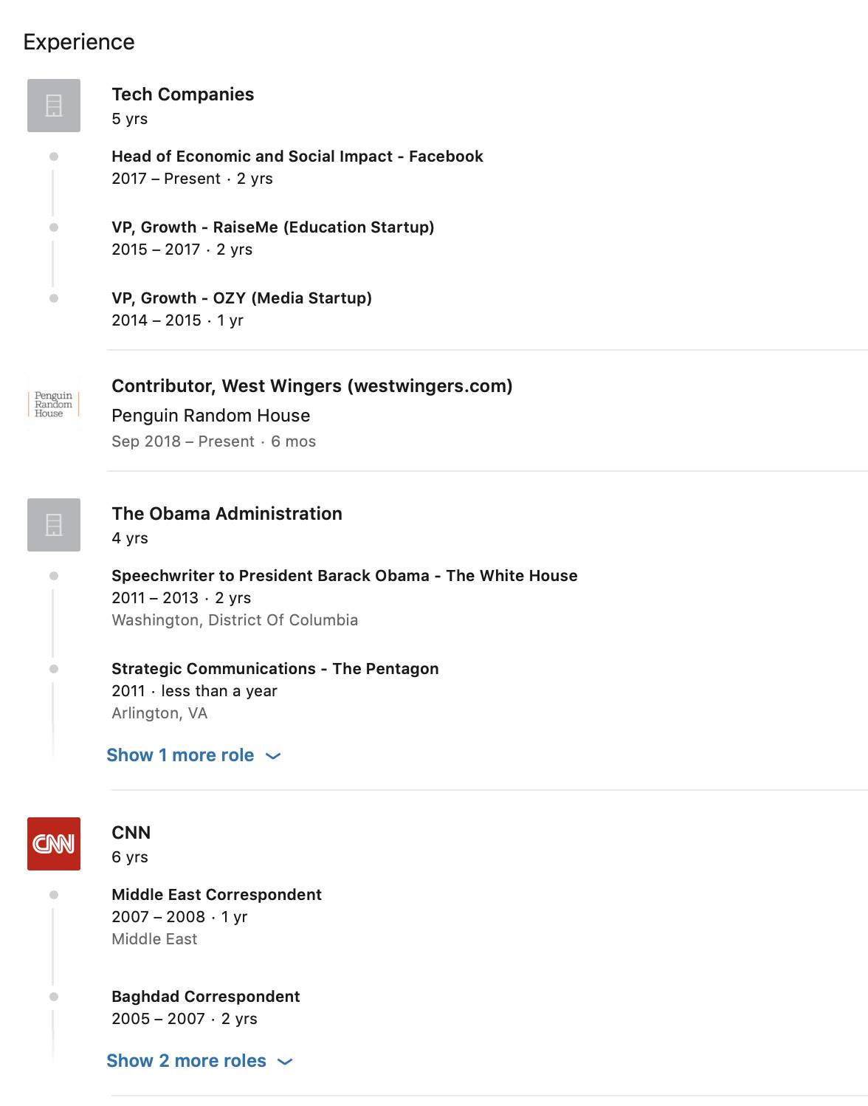This screenshot has height=1106, width=868.
Task: Select the VP, Growth - OZY role title
Action: pos(242,298)
